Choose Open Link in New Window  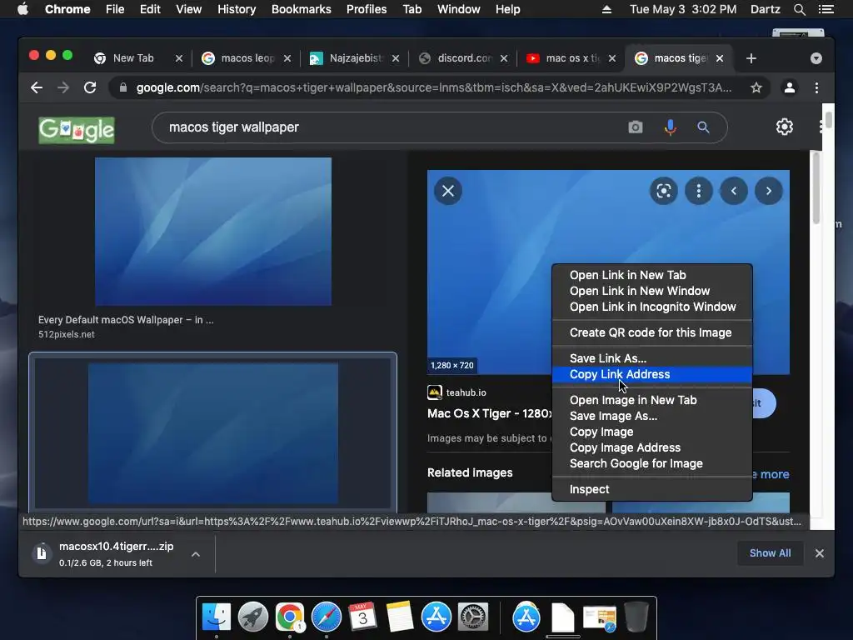(x=651, y=291)
